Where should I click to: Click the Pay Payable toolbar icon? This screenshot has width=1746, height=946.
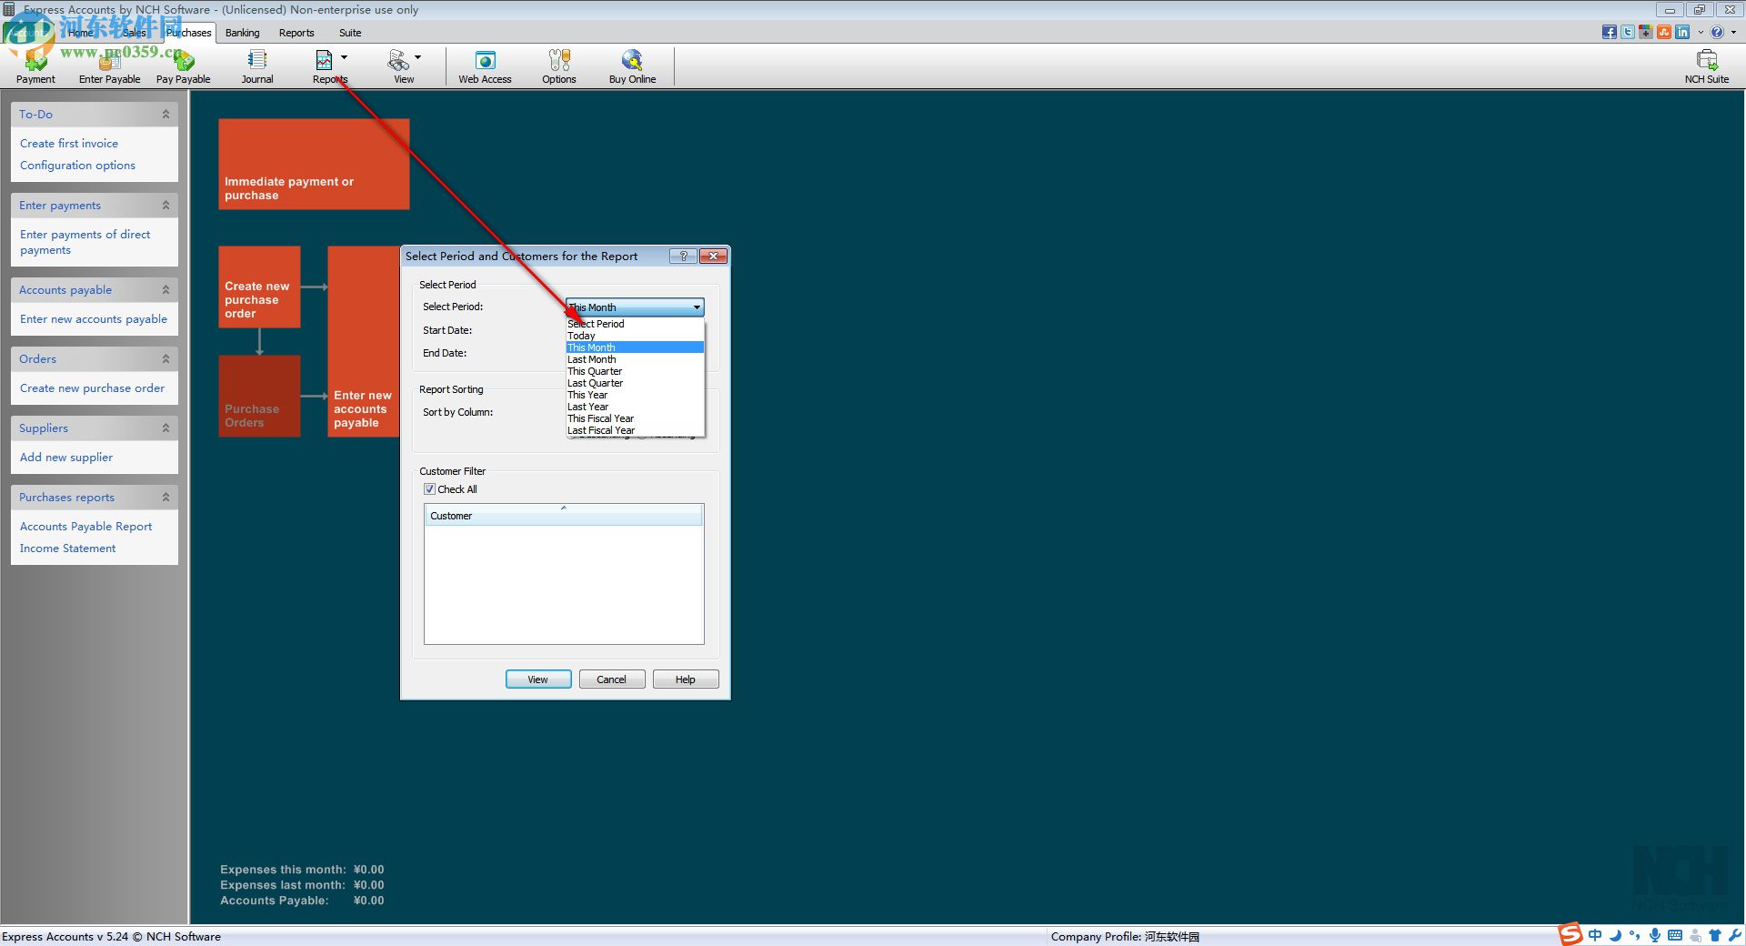tap(183, 66)
